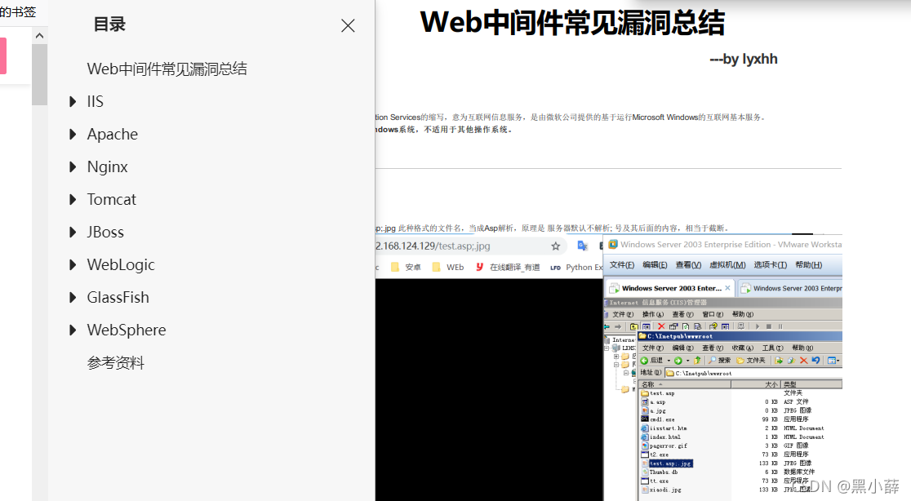Sort files by the 名称 column

point(684,384)
